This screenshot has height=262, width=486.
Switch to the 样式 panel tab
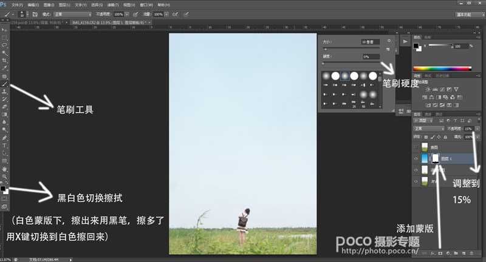point(428,76)
